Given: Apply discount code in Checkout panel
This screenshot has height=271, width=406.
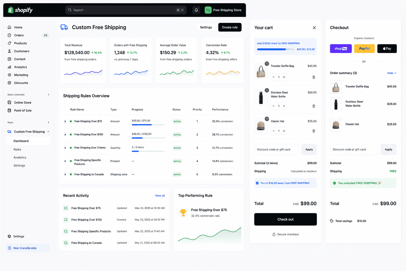Looking at the screenshot, I should [389, 150].
